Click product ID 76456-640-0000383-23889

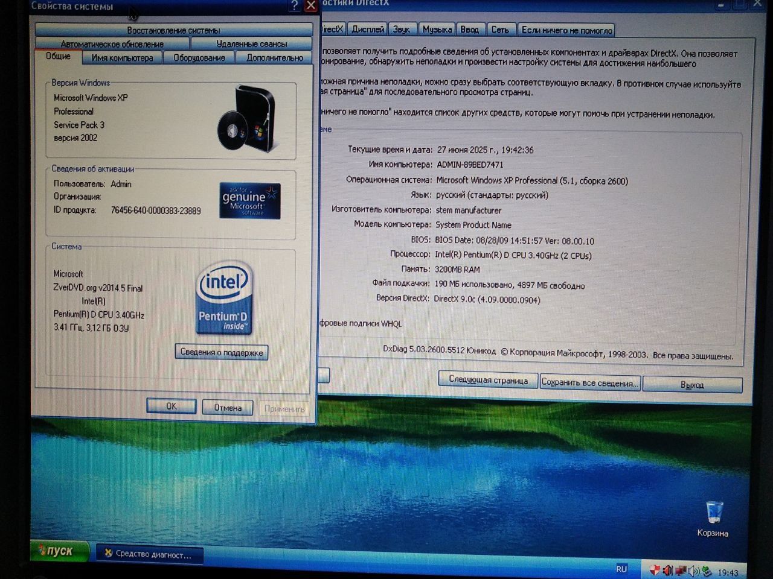(156, 210)
